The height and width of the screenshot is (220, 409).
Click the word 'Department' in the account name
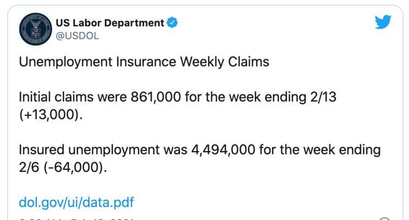134,23
